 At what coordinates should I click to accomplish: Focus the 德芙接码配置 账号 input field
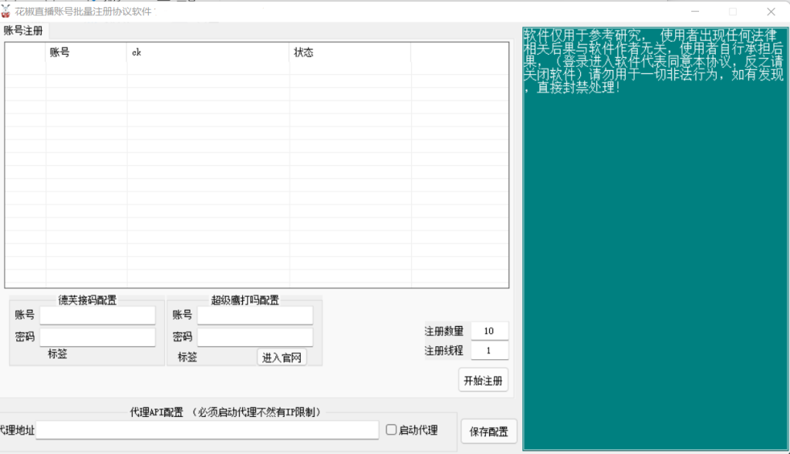(97, 315)
